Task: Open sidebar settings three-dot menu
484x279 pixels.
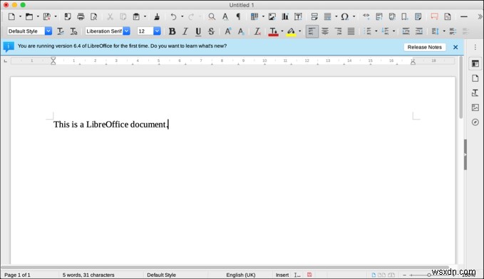Action: 475,47
